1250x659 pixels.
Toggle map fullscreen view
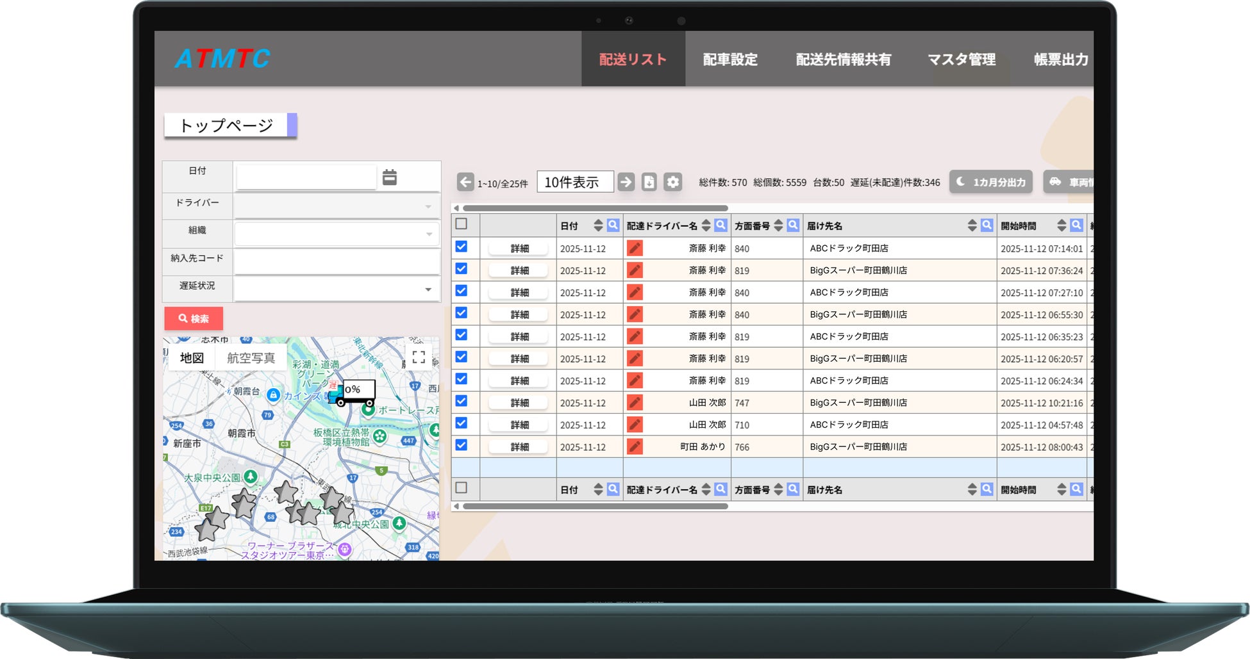coord(419,357)
